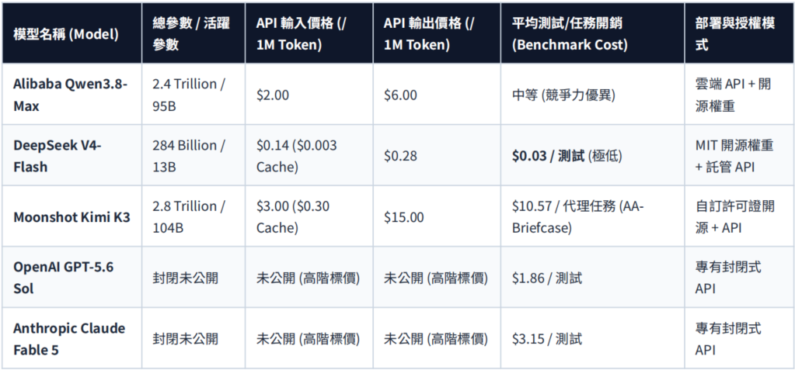This screenshot has width=795, height=370.
Task: Click the MIT 開源權重 + 託管 API cell
Action: click(x=740, y=155)
